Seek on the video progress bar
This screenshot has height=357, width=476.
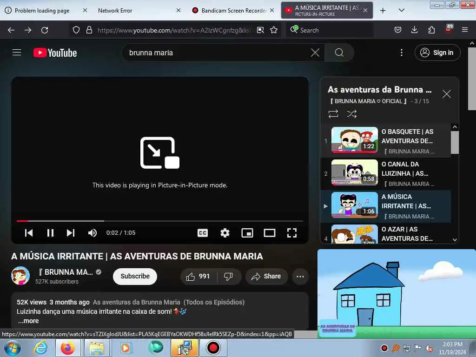[x=160, y=221]
